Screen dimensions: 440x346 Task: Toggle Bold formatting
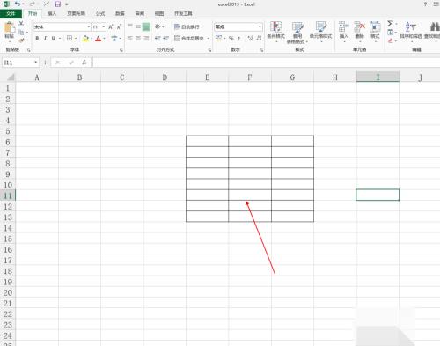click(37, 39)
